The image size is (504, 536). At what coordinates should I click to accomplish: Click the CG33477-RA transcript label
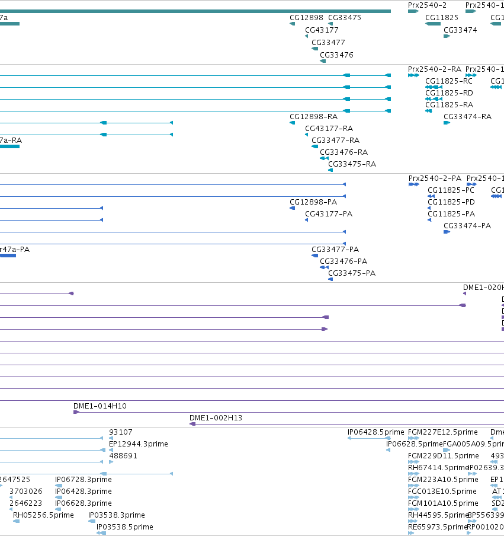335,140
